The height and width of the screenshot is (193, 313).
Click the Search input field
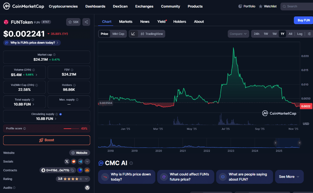[x=297, y=6]
